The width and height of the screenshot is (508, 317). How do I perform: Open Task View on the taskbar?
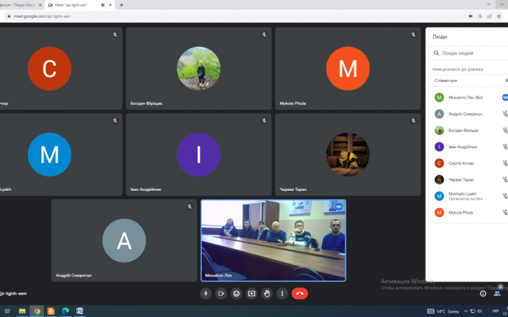pos(7,311)
